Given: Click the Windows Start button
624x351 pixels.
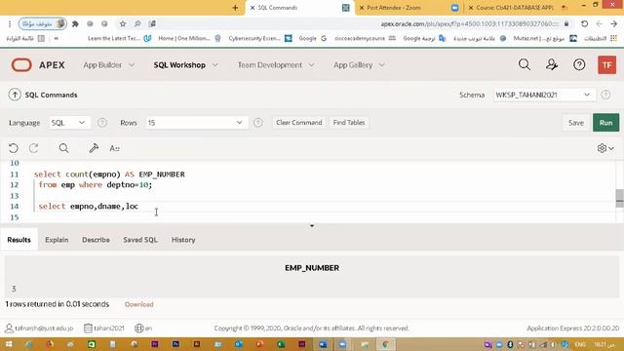Looking at the screenshot, I should tap(8, 344).
